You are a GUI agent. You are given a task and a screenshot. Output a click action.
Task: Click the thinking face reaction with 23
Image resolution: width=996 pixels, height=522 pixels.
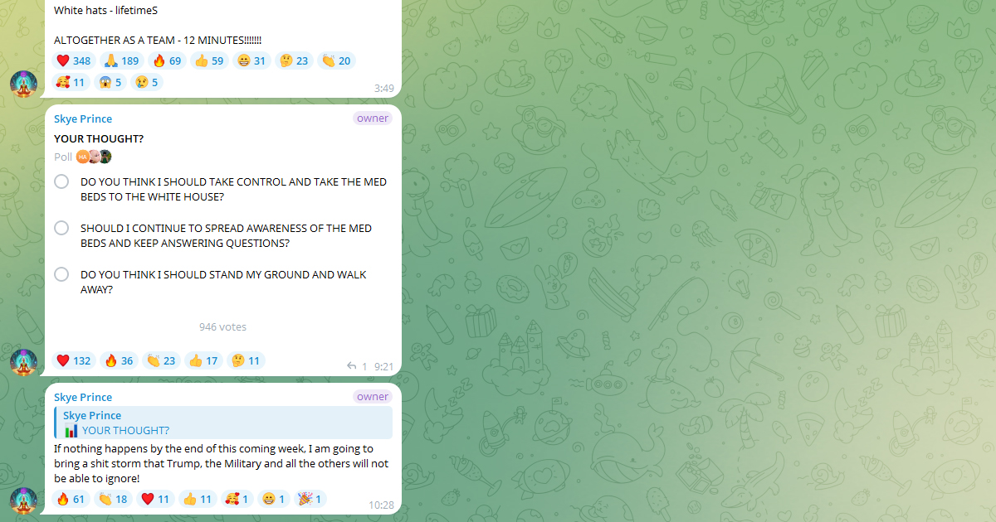coord(294,60)
